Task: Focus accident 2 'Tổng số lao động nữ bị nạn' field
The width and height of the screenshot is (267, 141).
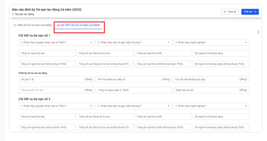Action: point(105,117)
